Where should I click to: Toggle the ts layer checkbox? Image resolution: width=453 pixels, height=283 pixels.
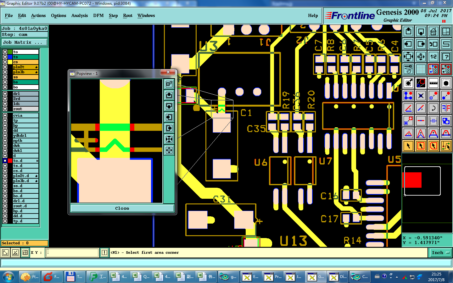(x=5, y=57)
